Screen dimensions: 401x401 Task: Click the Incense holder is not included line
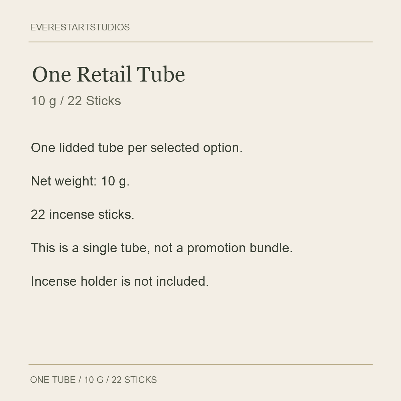coord(120,281)
